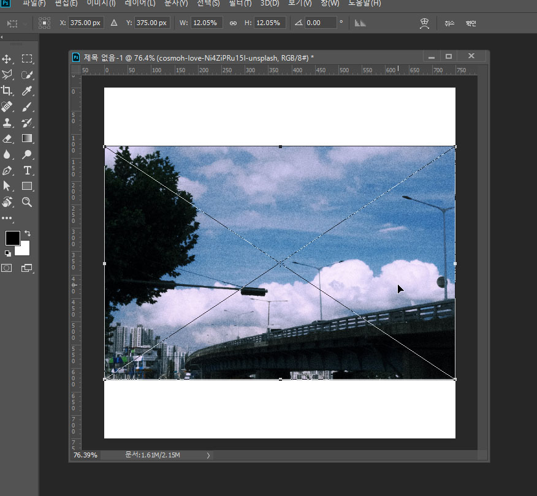Collapse the tools panel arrow
The image size is (537, 496).
tap(2, 37)
